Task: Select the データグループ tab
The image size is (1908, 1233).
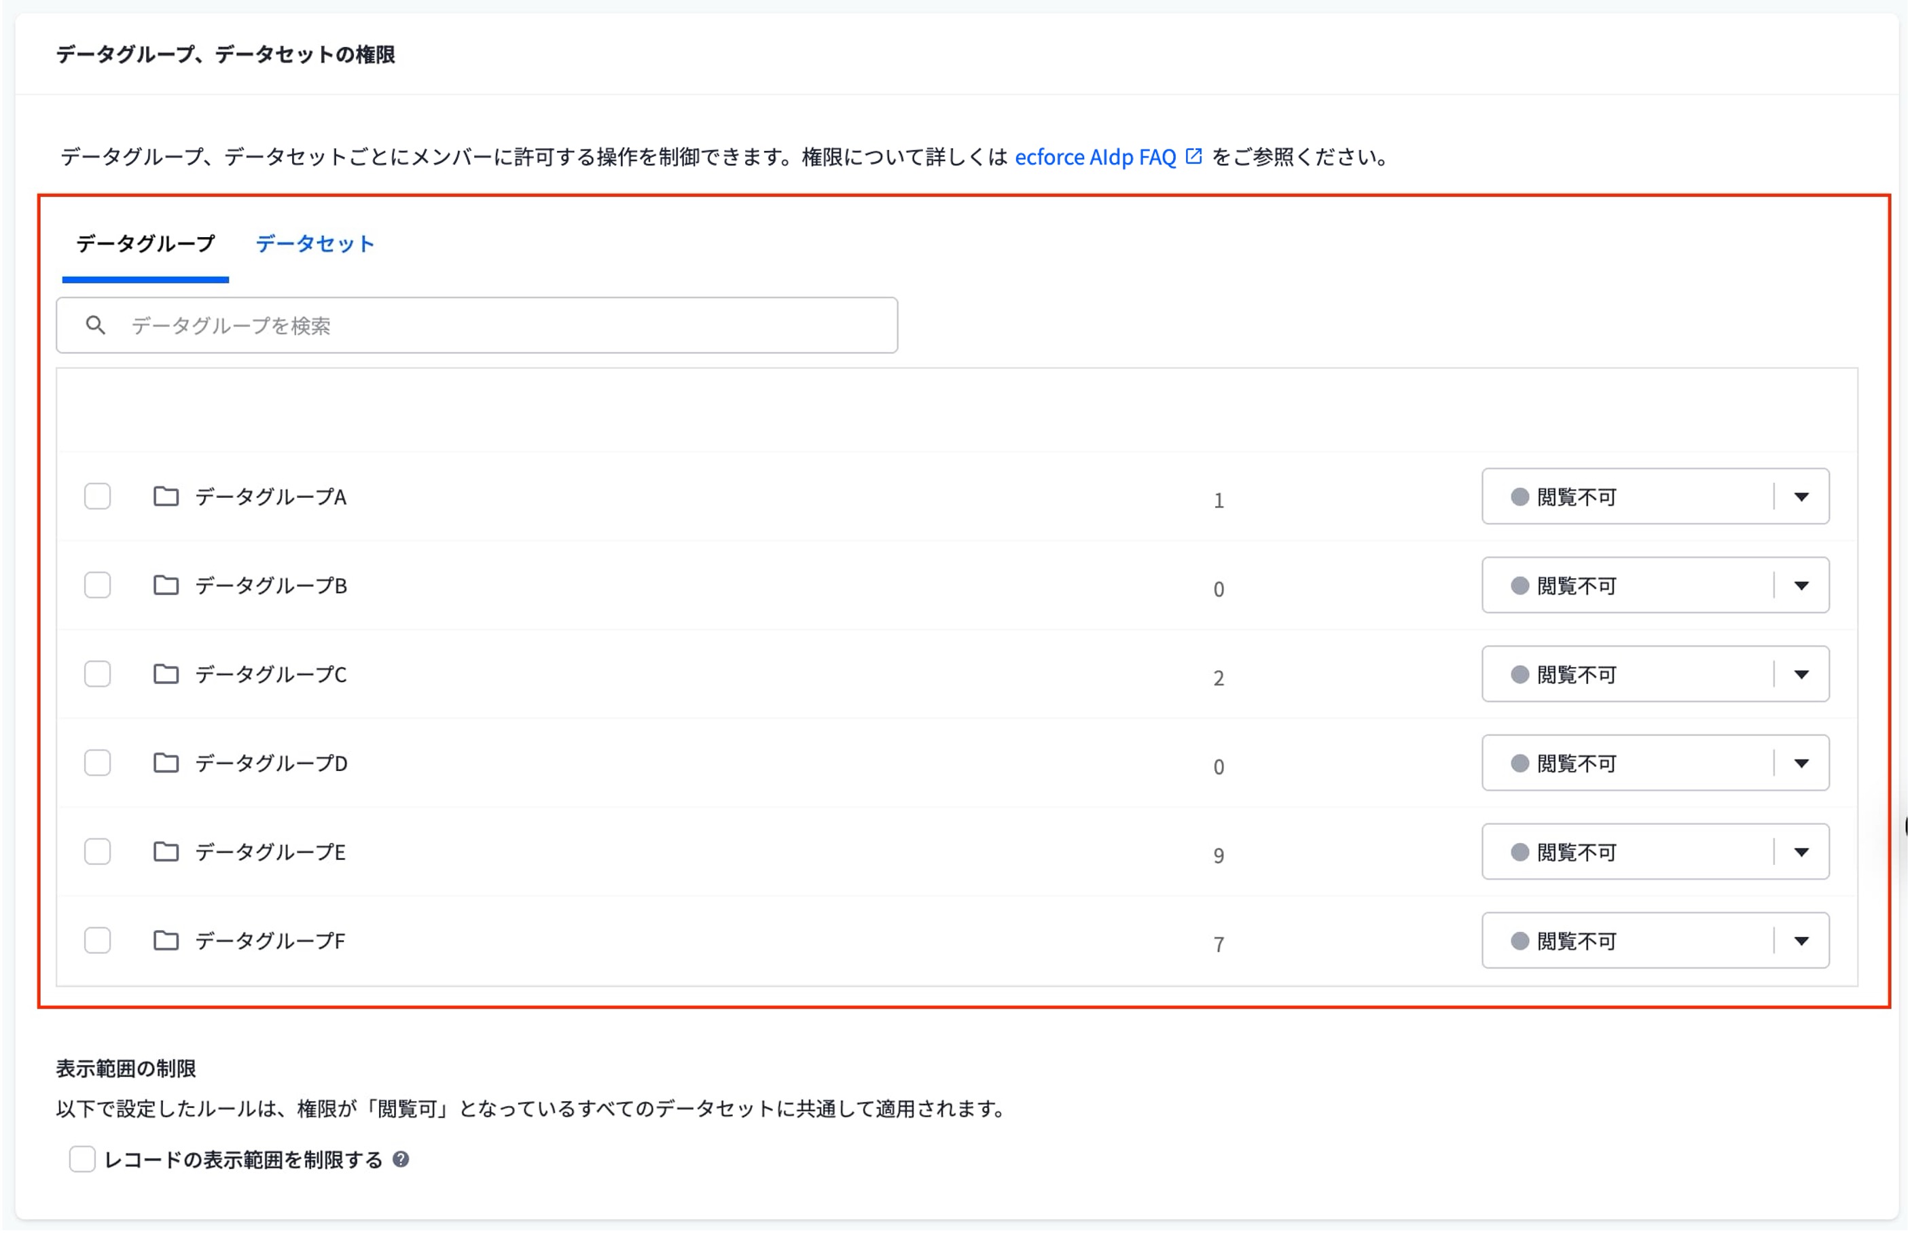Action: pos(145,243)
